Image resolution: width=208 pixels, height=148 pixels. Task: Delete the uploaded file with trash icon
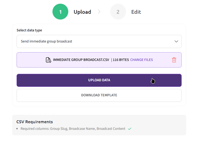174,60
